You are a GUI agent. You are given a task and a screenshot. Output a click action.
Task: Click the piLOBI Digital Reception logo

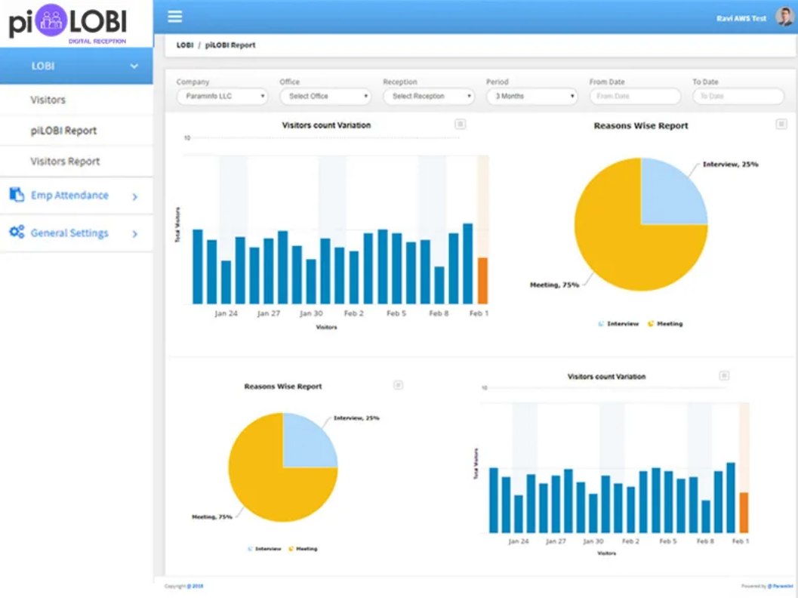68,23
